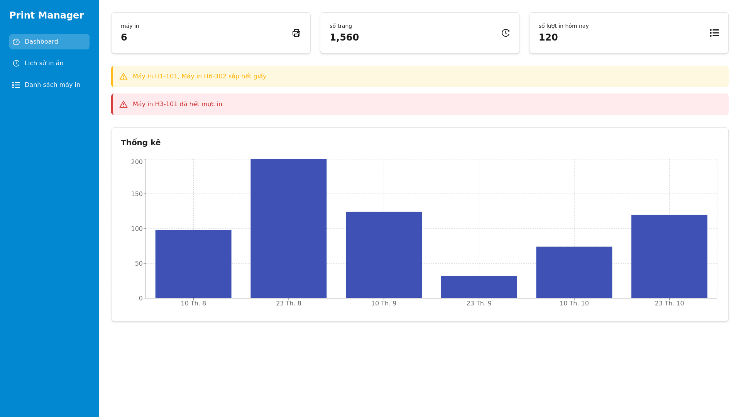The width and height of the screenshot is (741, 417).
Task: Click the tallest bar at 23 Th. 8
Action: (288, 229)
